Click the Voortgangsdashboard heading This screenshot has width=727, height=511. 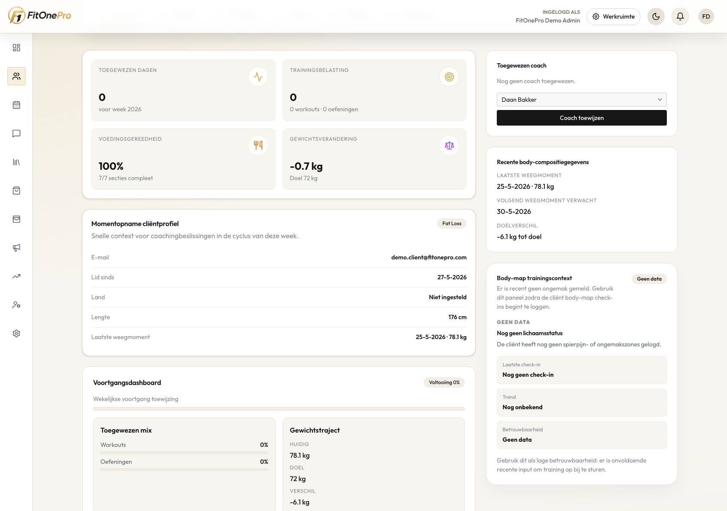tap(127, 383)
